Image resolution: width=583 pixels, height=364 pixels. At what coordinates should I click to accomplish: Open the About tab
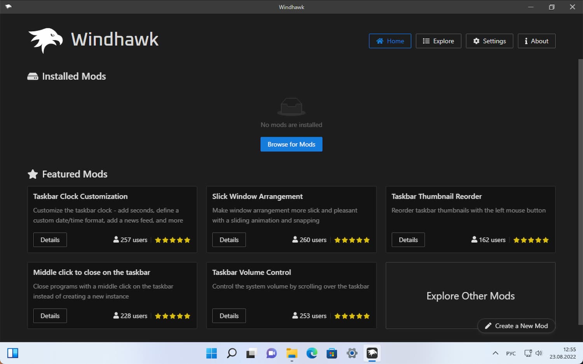[536, 41]
